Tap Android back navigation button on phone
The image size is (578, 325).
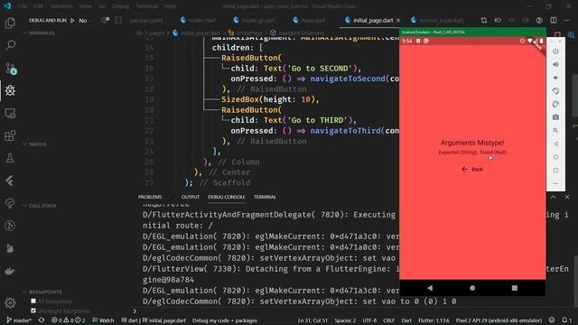click(430, 288)
